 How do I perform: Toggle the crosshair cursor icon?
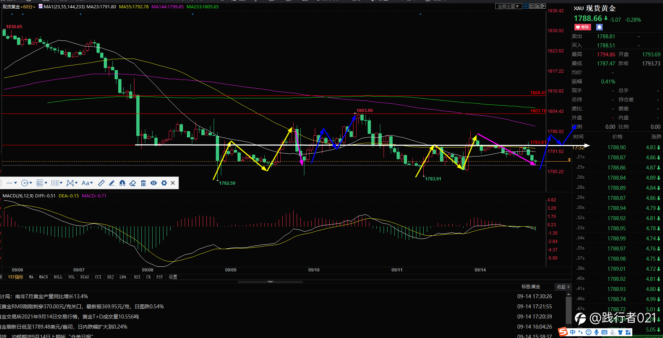click(526, 6)
